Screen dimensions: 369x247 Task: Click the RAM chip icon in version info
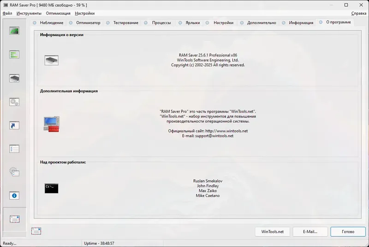click(x=52, y=60)
